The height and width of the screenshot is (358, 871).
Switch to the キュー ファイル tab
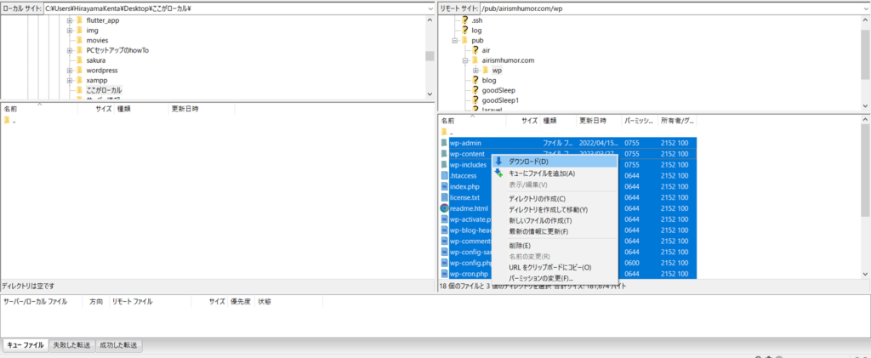[25, 345]
